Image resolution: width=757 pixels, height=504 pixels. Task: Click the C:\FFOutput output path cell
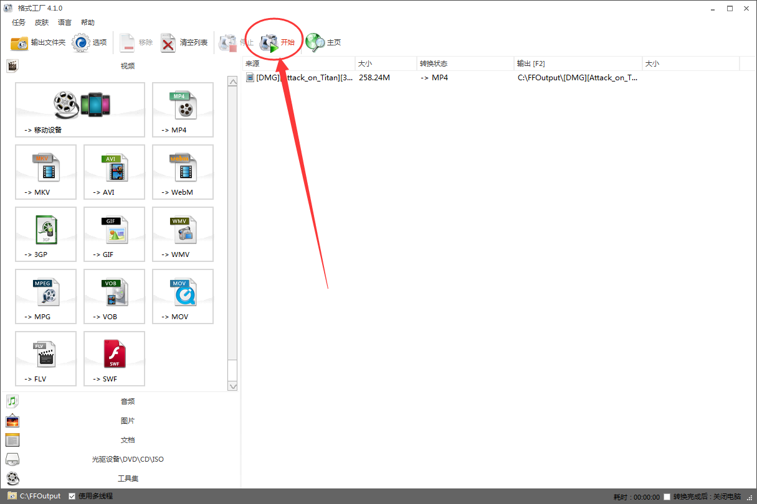click(578, 78)
